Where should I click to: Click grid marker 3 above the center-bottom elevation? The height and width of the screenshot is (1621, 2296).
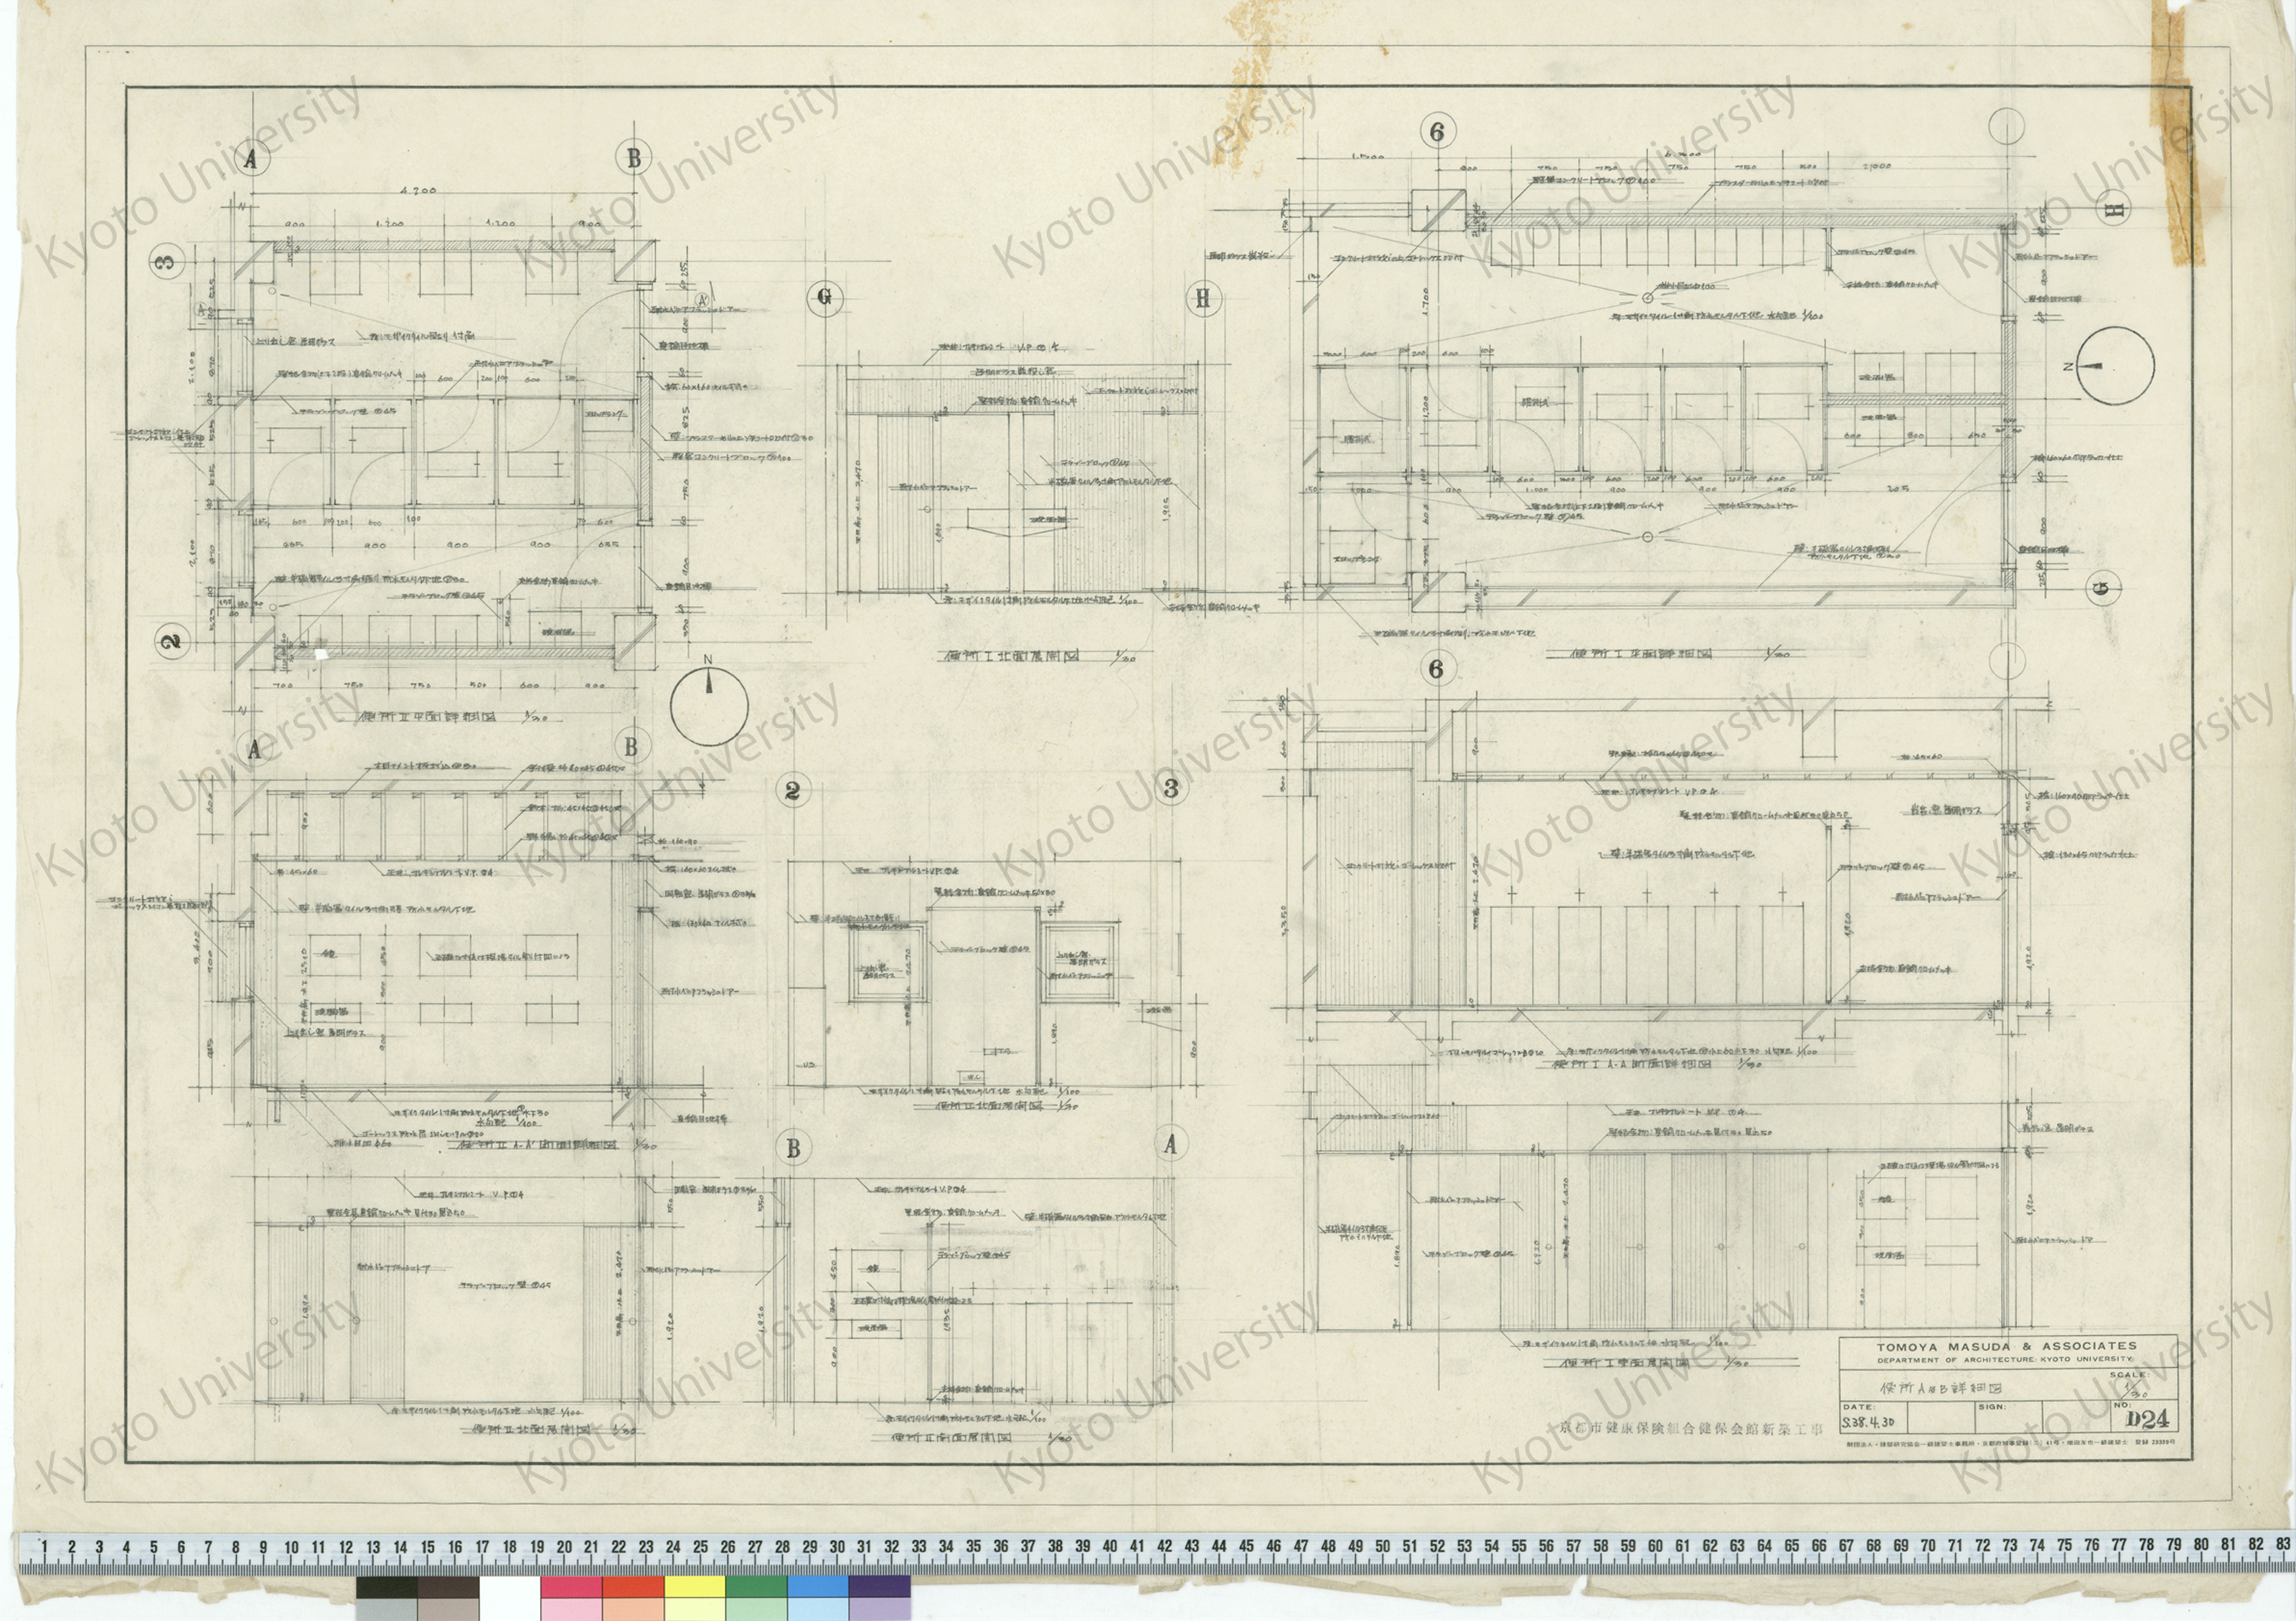(x=1171, y=788)
